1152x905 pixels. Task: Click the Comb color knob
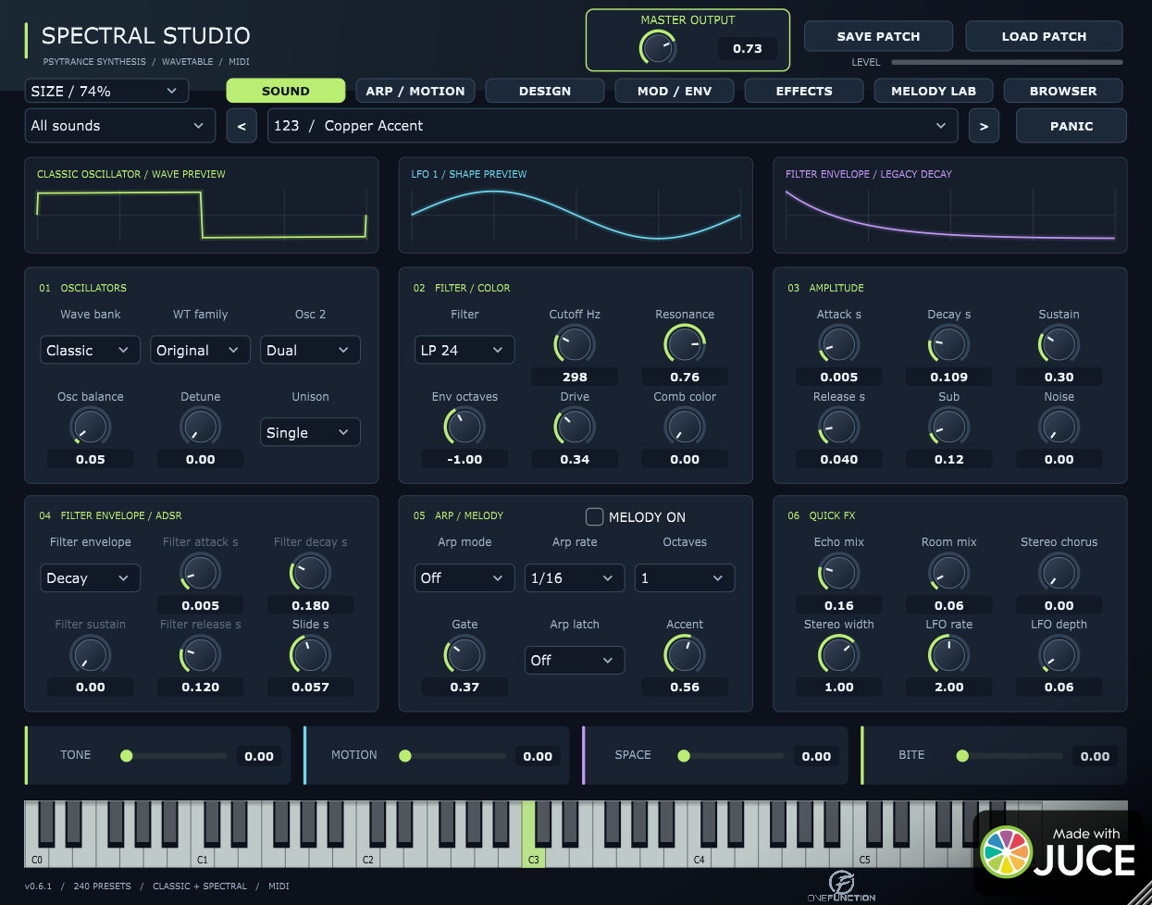[685, 427]
